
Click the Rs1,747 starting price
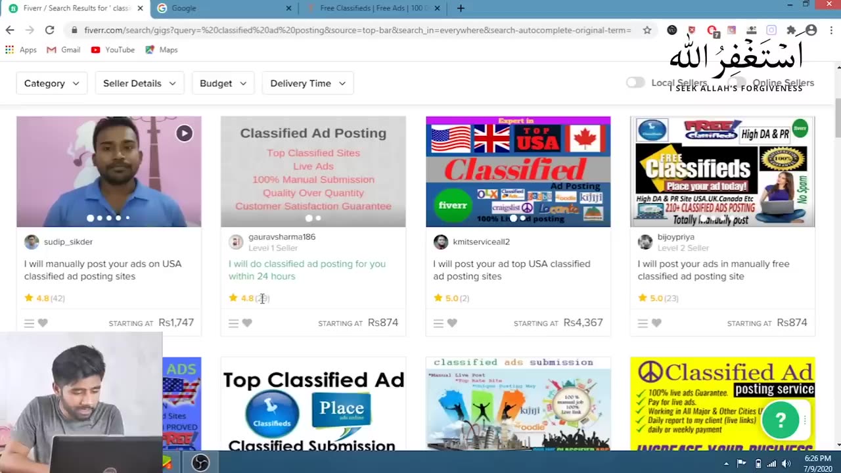176,323
